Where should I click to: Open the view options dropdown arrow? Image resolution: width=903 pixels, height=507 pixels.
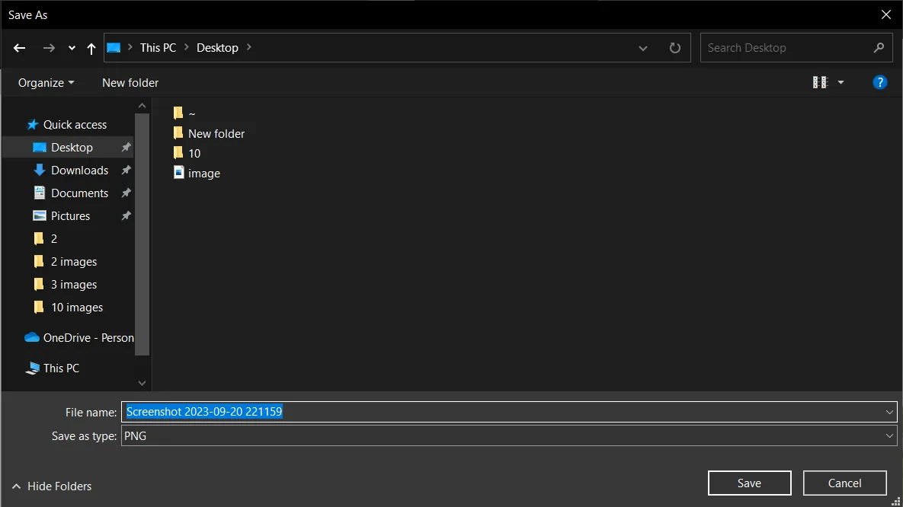point(841,83)
